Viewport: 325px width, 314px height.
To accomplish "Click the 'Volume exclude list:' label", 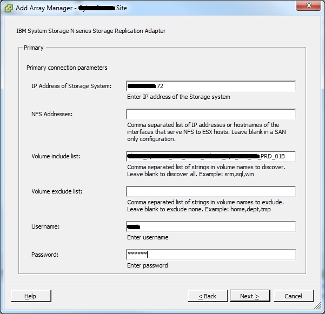I will point(57,191).
